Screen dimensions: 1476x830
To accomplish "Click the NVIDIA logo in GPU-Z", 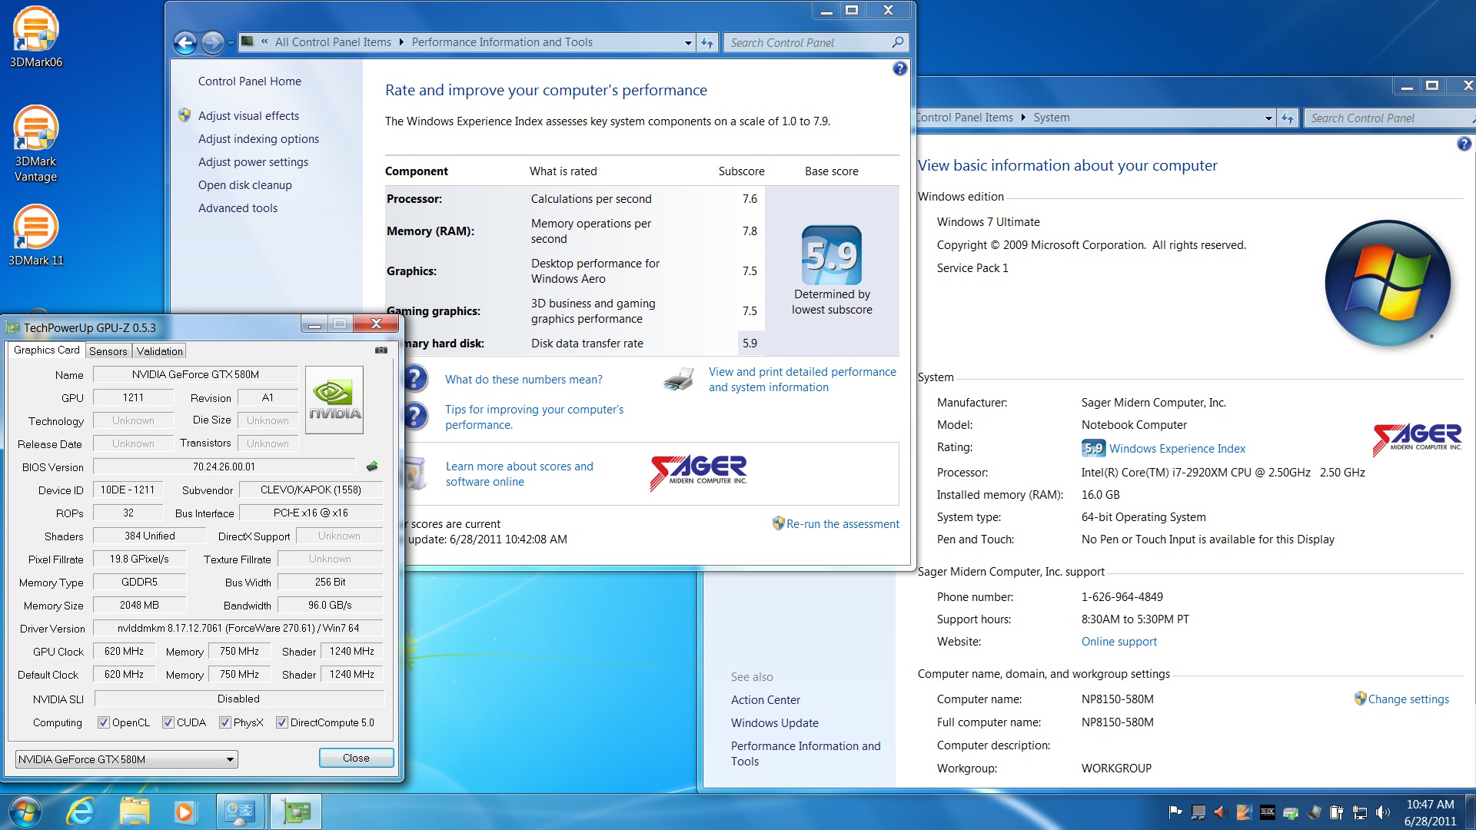I will point(334,400).
